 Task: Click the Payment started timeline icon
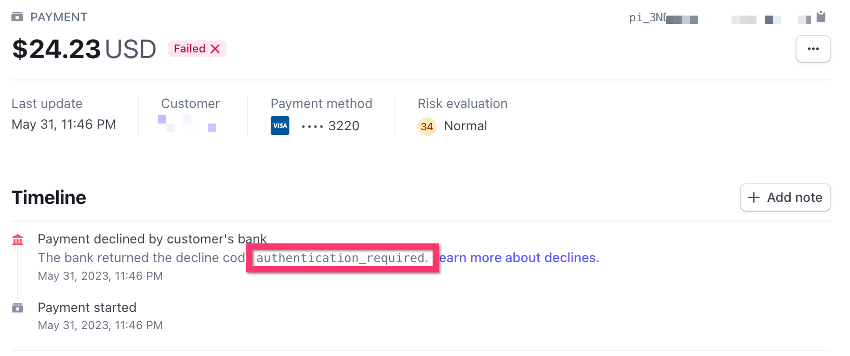(x=18, y=308)
